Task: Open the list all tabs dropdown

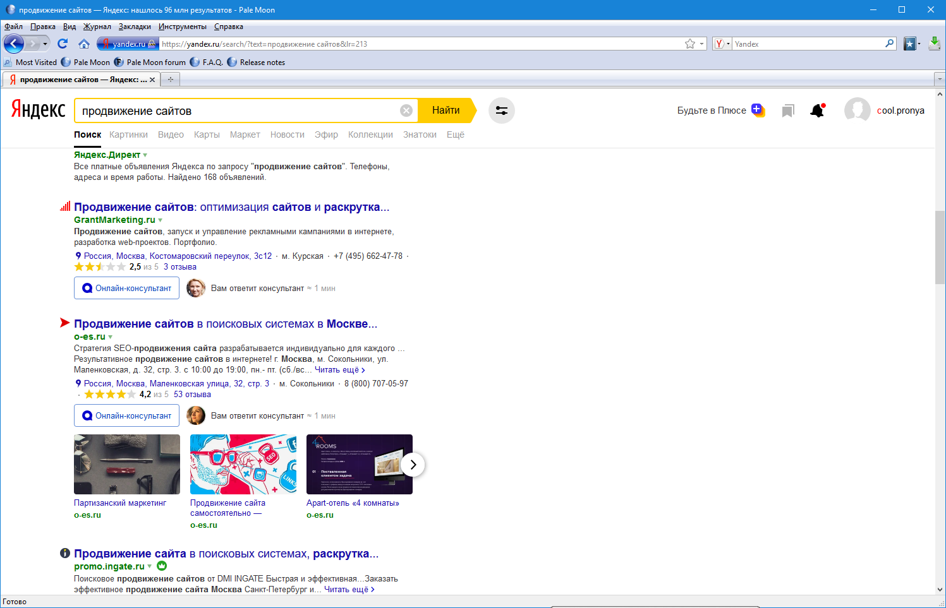Action: point(939,80)
